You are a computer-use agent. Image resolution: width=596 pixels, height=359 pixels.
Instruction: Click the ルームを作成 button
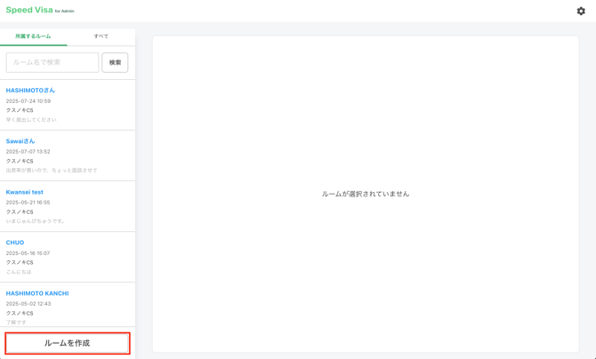coord(68,343)
